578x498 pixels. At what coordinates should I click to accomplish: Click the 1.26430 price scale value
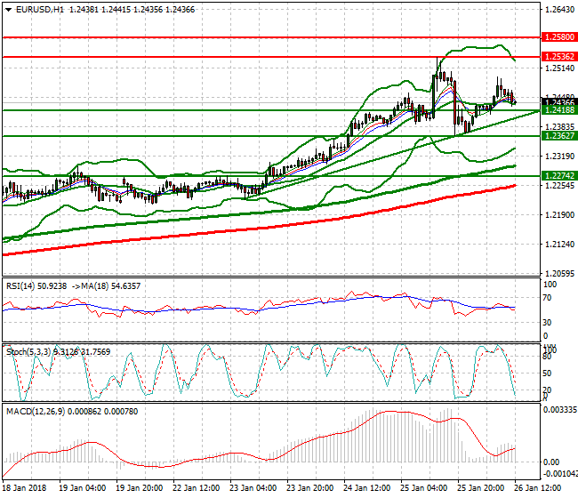[560, 10]
